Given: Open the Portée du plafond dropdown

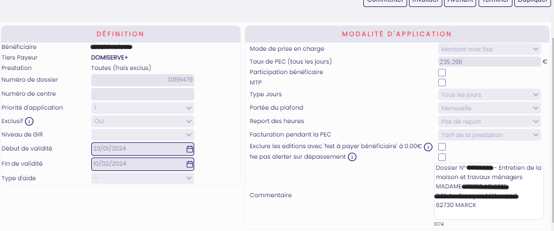Looking at the screenshot, I should (x=489, y=108).
